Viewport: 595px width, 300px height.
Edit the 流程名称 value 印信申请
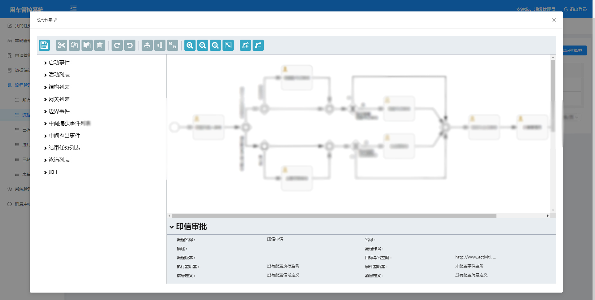point(275,239)
